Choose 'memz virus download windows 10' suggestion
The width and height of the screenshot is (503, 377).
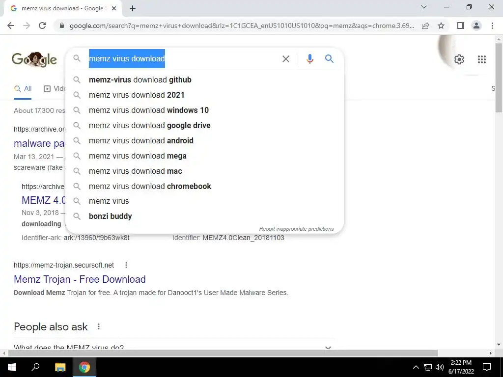pos(148,110)
